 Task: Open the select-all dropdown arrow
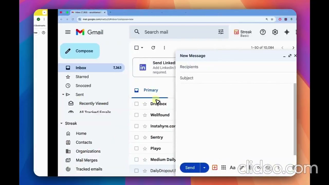142,48
